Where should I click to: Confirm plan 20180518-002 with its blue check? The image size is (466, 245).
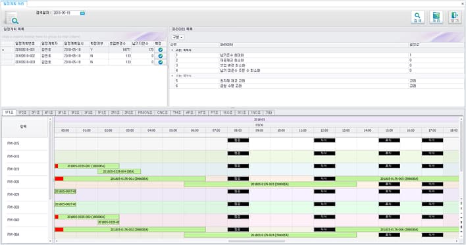point(161,56)
